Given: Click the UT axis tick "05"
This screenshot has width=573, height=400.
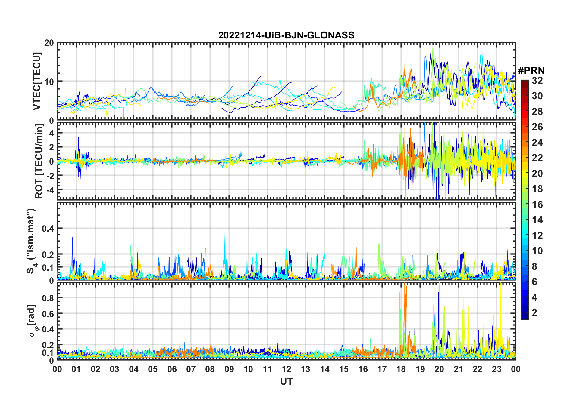Looking at the screenshot, I should [x=153, y=369].
